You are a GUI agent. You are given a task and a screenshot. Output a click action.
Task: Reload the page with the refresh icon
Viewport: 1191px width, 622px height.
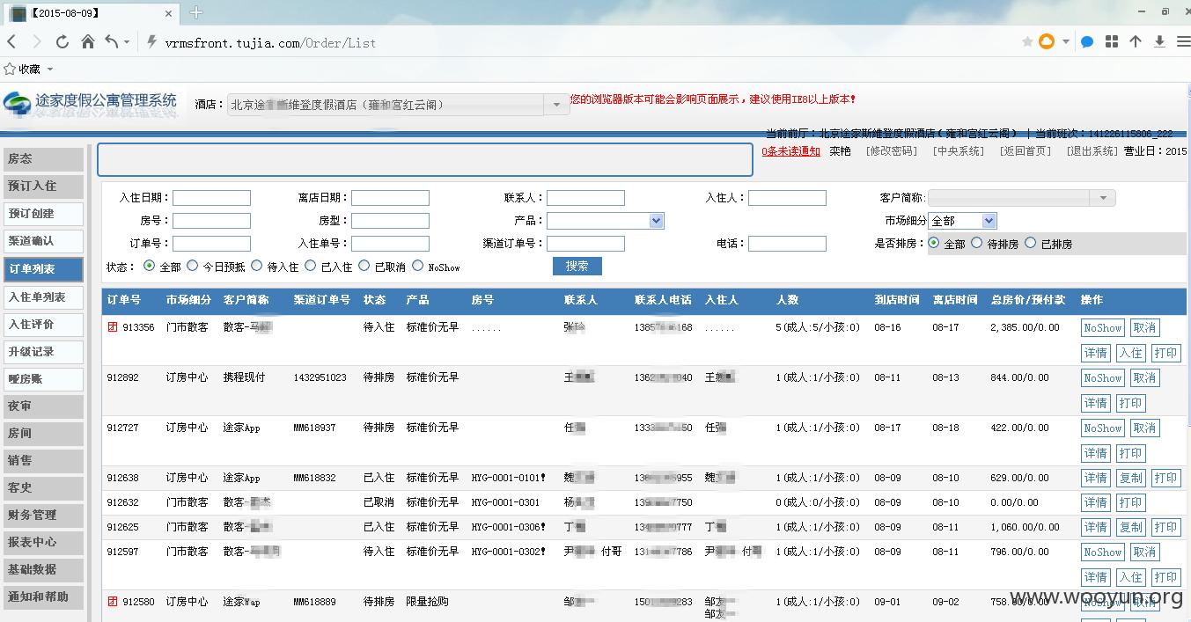[62, 41]
